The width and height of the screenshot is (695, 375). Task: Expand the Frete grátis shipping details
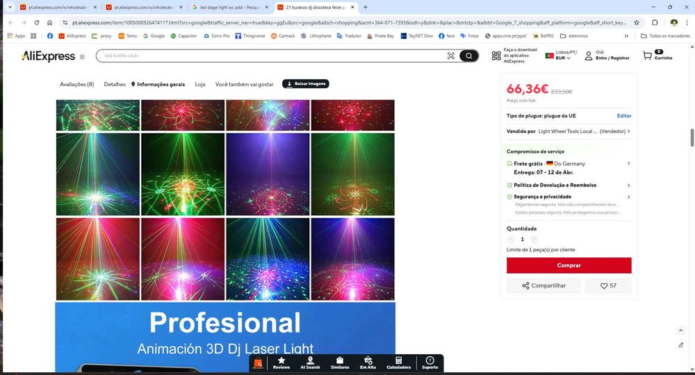(628, 163)
